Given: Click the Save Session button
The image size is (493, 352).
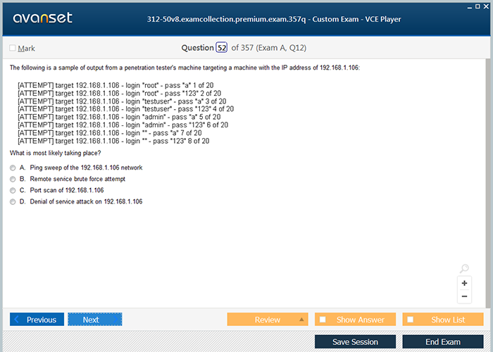Looking at the screenshot, I should (355, 341).
